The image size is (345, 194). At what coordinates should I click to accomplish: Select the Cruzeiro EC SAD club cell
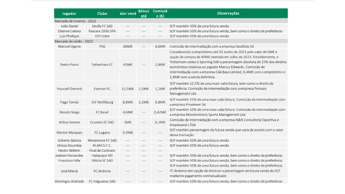(102, 122)
